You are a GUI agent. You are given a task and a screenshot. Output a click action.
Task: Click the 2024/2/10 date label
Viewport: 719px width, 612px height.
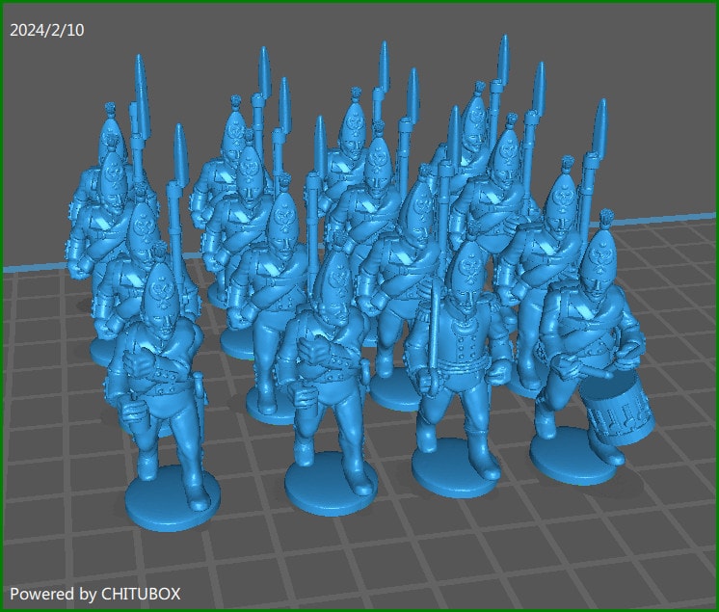coord(46,31)
